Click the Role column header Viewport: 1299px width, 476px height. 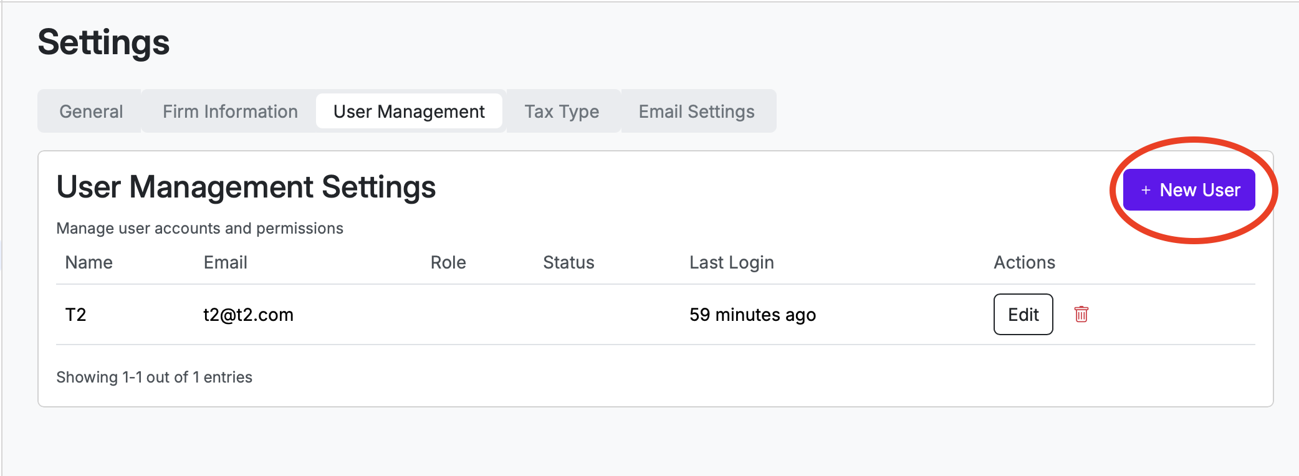[x=448, y=262]
